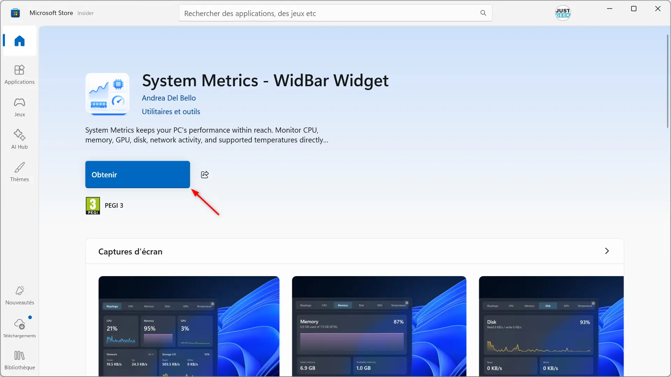Image resolution: width=671 pixels, height=377 pixels.
Task: Open Utilitaires et outils category link
Action: tap(171, 112)
